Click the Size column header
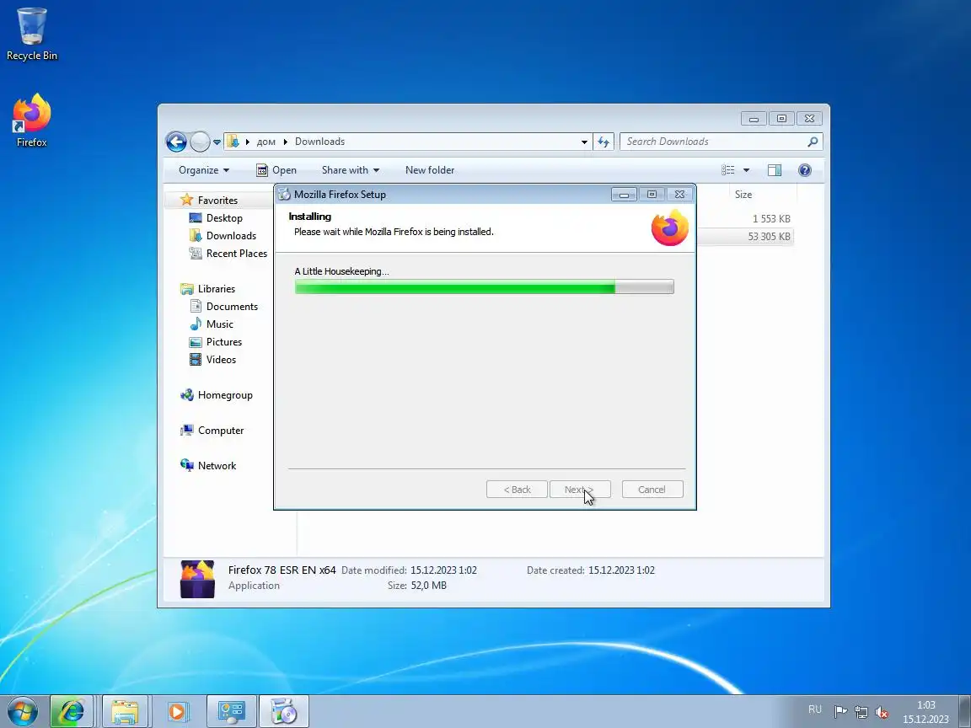This screenshot has width=971, height=728. pos(743,195)
